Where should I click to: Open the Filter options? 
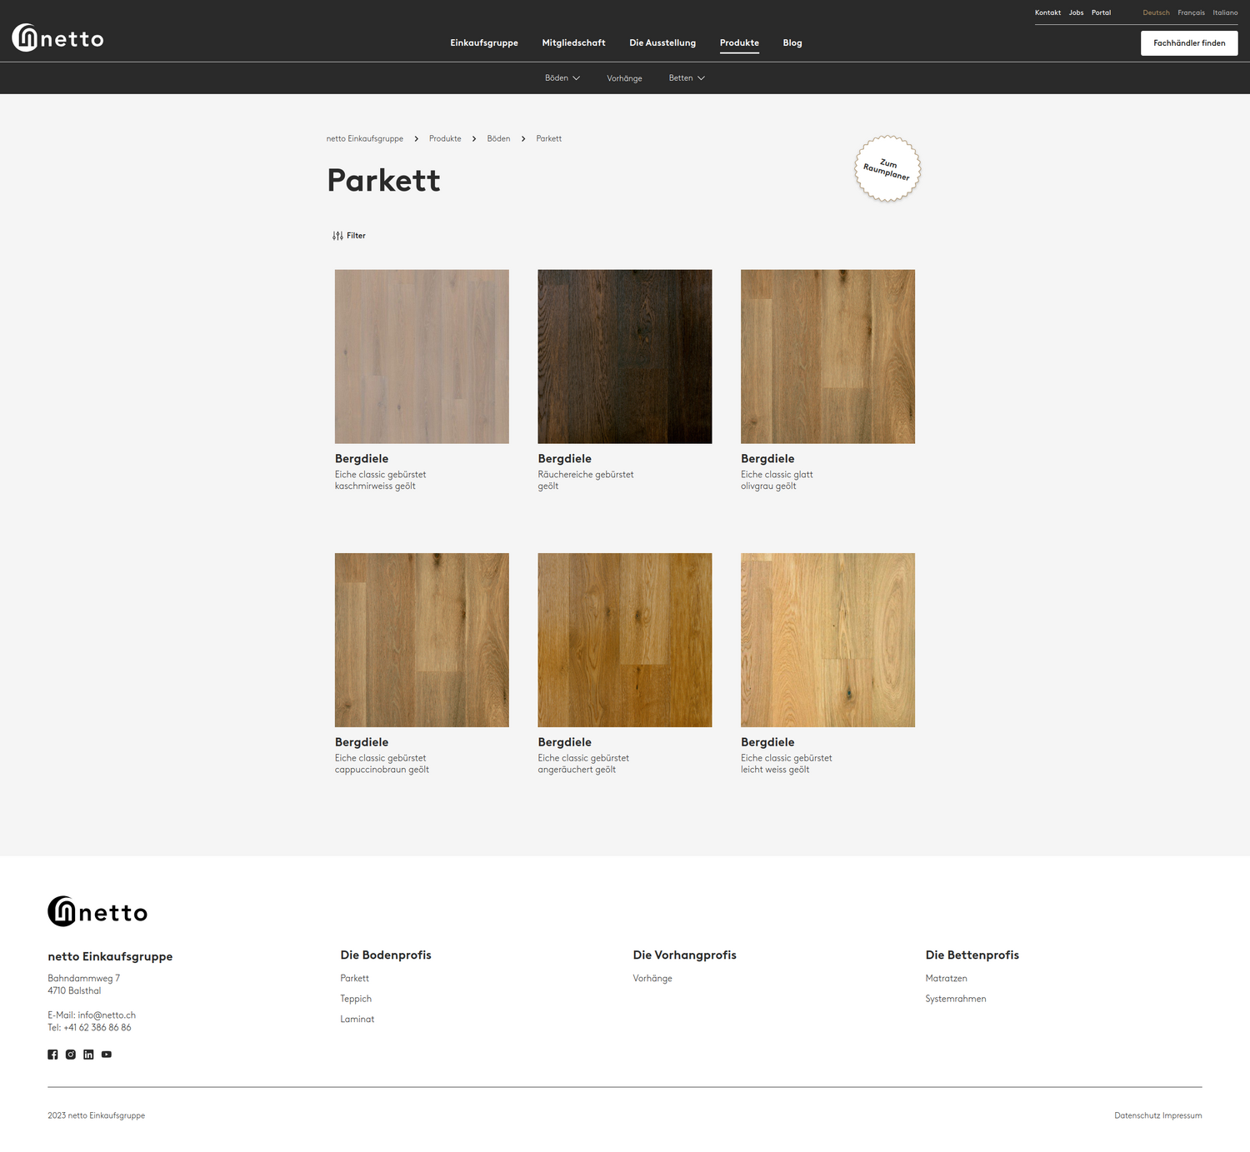tap(349, 236)
